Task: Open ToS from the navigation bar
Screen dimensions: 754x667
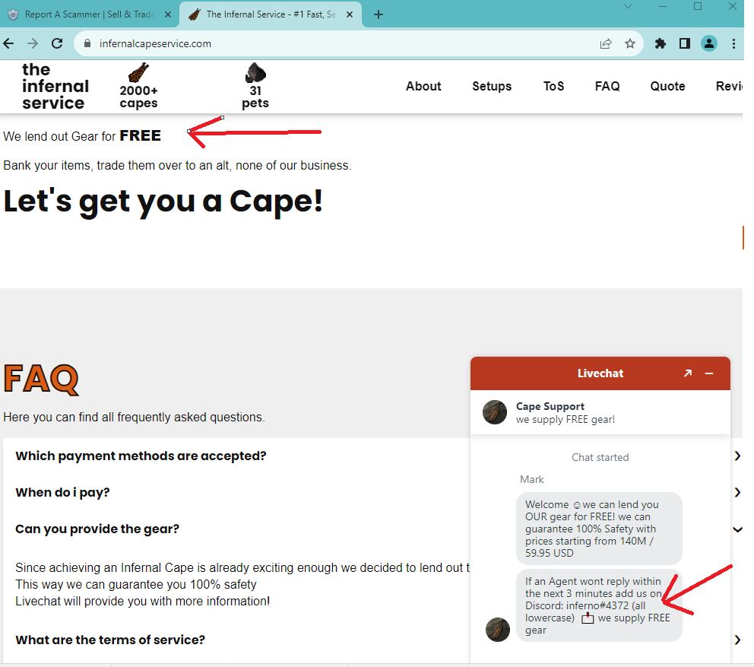Action: tap(553, 86)
